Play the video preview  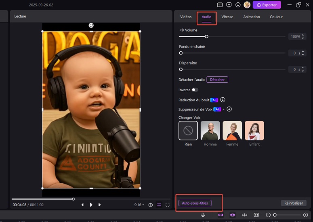coord(91,205)
